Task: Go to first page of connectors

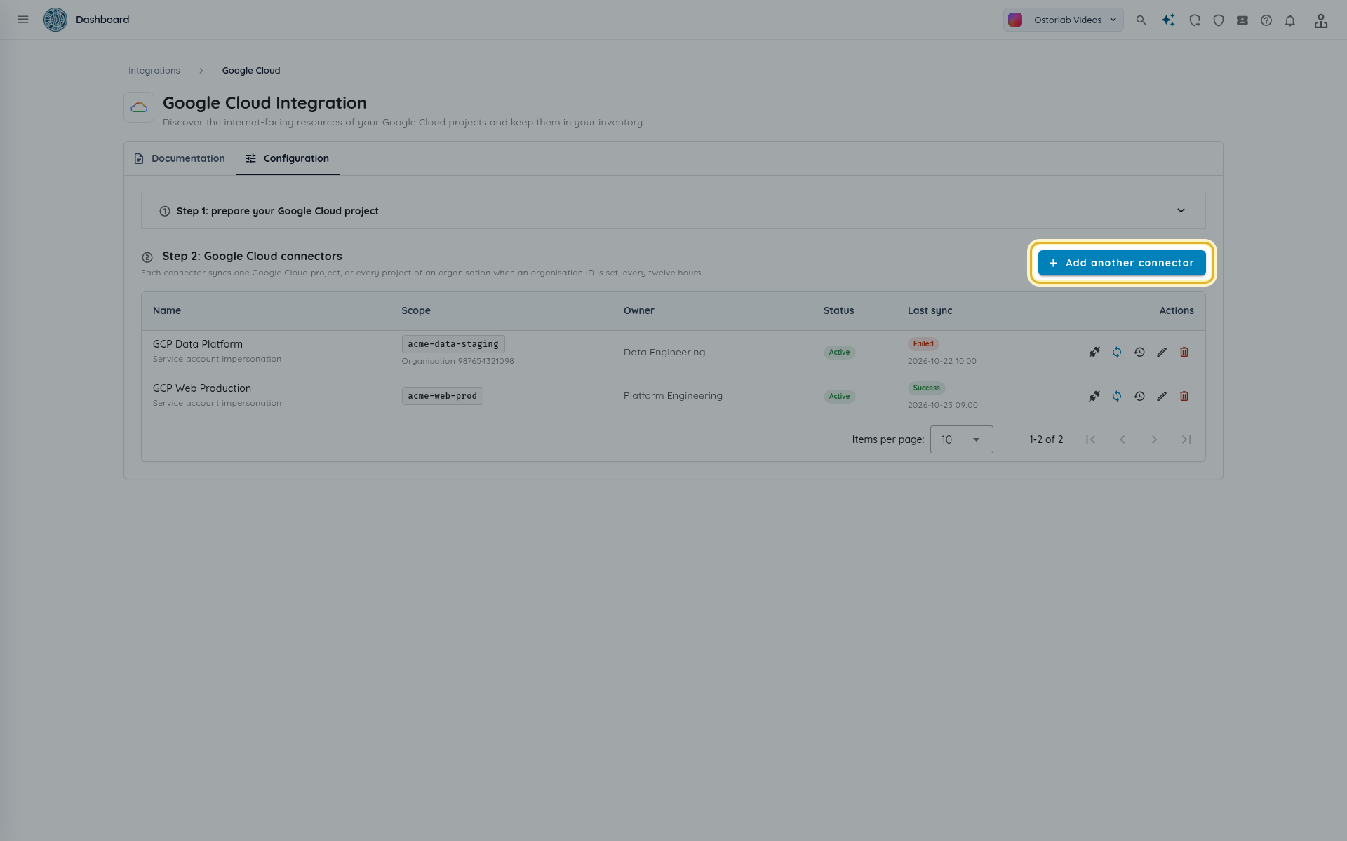Action: coord(1090,439)
